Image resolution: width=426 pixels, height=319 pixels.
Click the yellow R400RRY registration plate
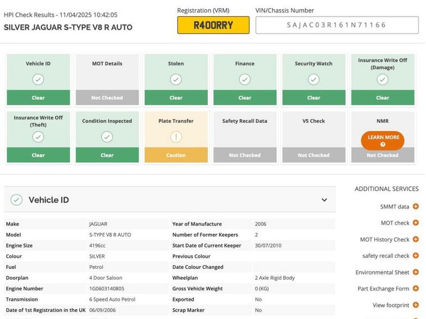point(213,25)
